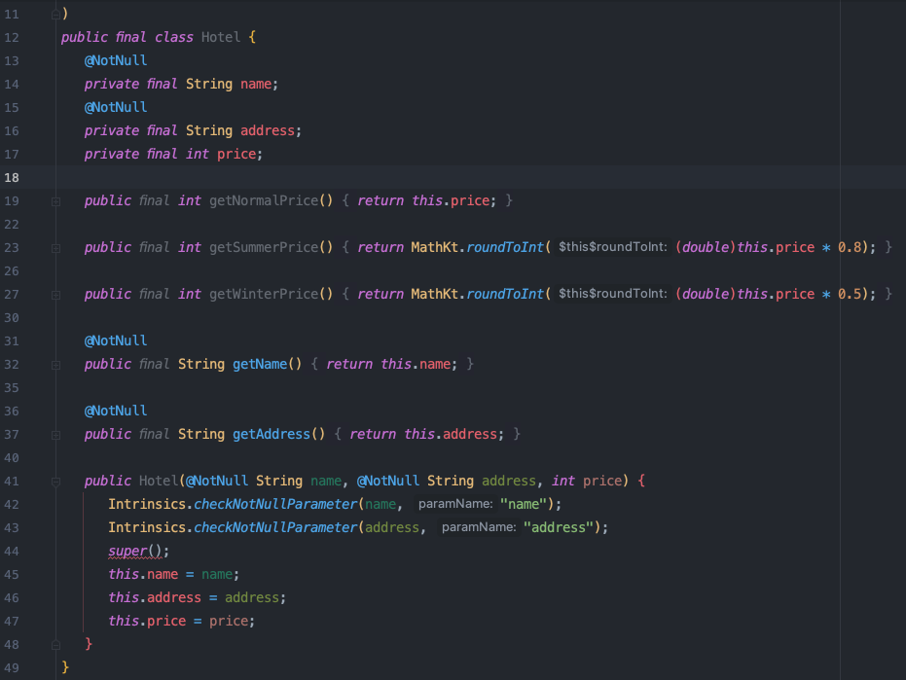Expand the folded getWinterPrice method

[56, 295]
